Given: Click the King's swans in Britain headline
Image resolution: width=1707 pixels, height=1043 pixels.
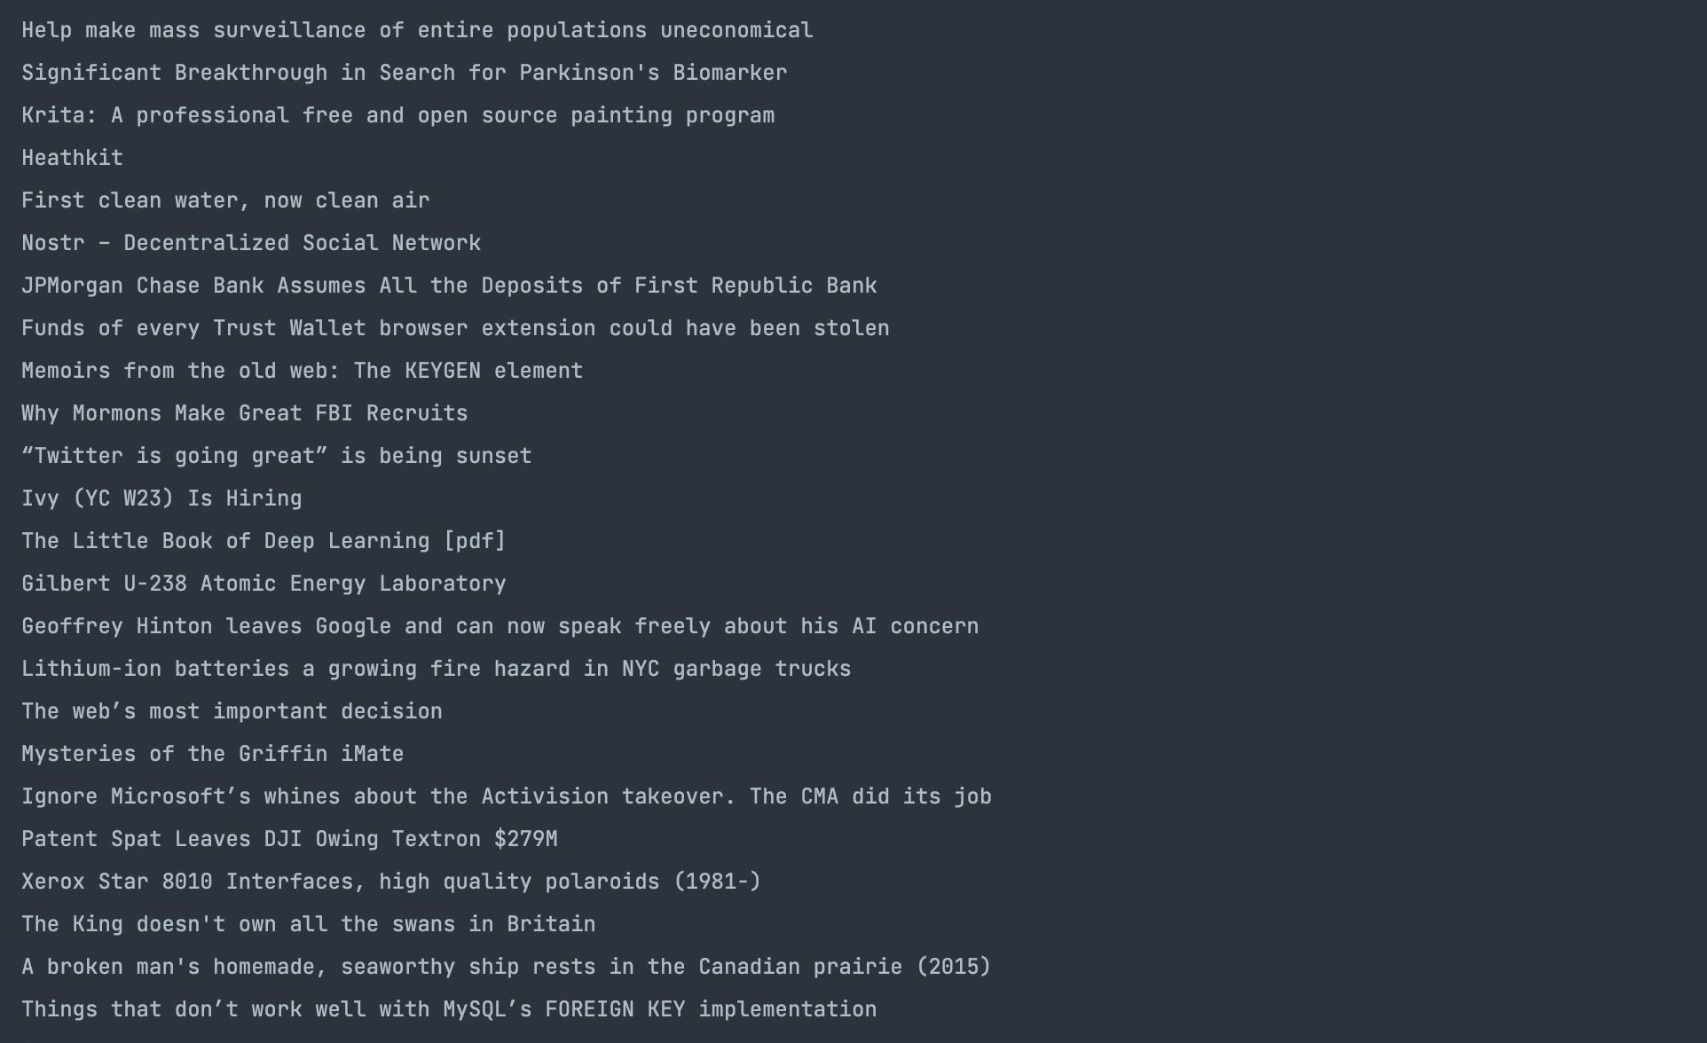Looking at the screenshot, I should (308, 924).
